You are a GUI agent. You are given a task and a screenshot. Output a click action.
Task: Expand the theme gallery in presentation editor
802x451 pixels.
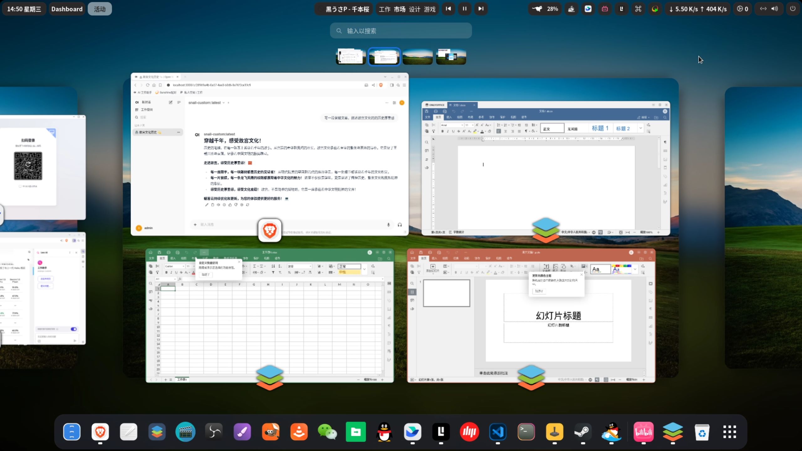pyautogui.click(x=635, y=269)
